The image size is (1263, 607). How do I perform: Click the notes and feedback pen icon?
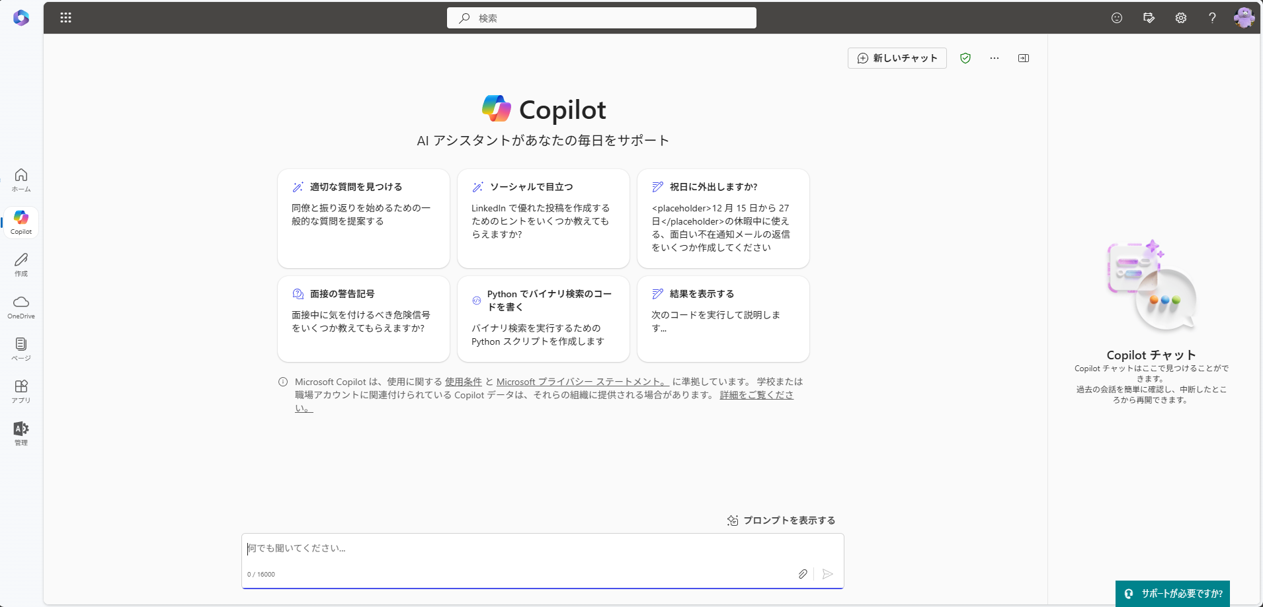tap(1149, 18)
